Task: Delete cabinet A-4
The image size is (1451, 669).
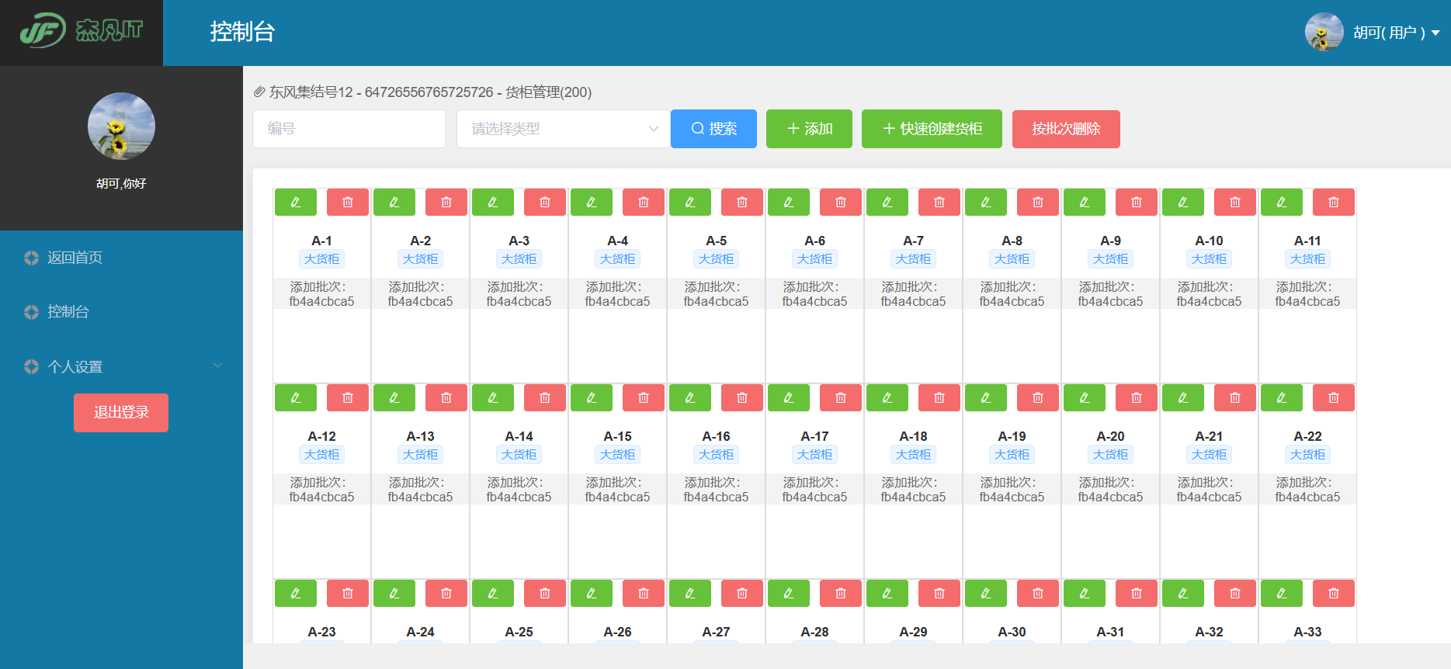Action: pos(644,202)
